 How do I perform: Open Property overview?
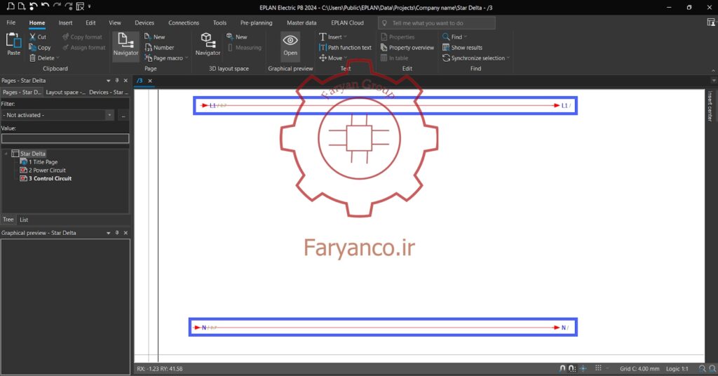pyautogui.click(x=407, y=47)
